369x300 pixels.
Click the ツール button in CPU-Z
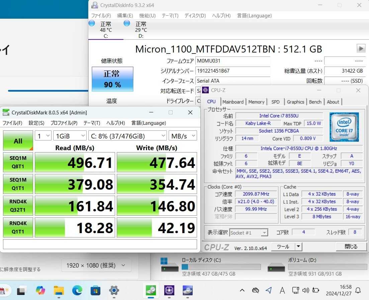283,246
